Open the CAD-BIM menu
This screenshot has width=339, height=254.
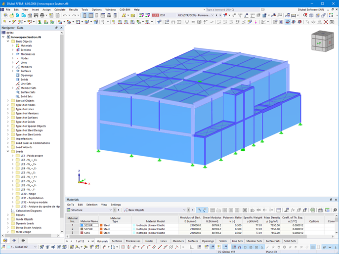tap(125, 10)
